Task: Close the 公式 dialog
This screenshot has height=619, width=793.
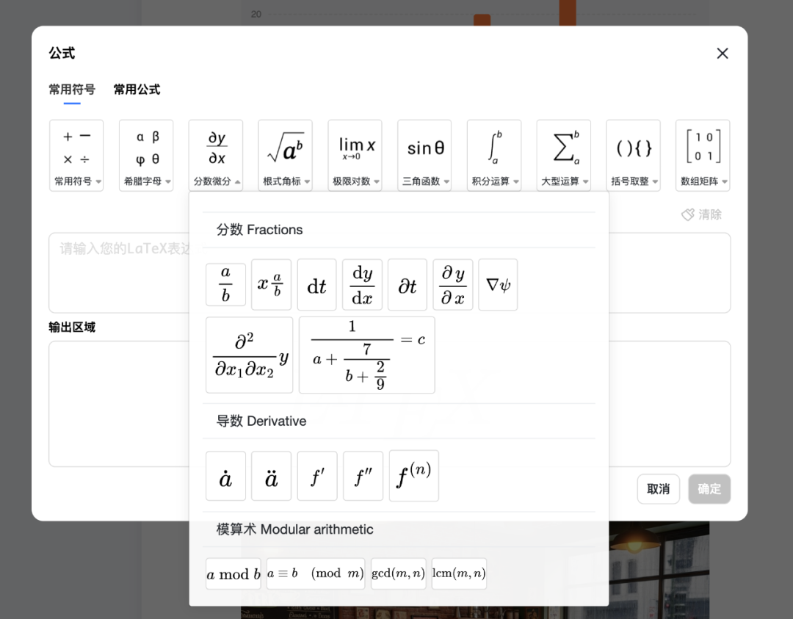Action: tap(723, 54)
